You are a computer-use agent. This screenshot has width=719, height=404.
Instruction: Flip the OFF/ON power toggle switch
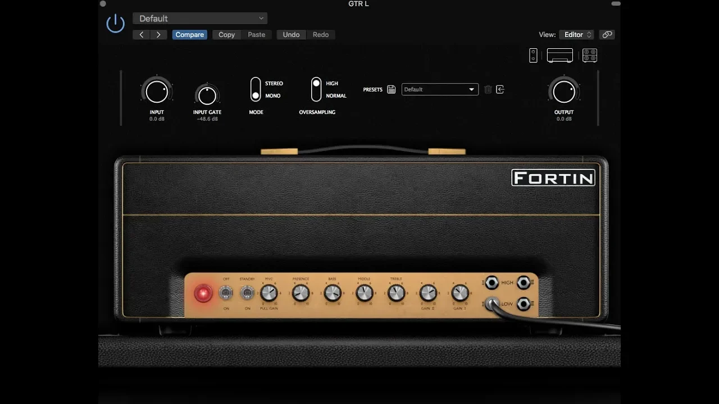(226, 293)
